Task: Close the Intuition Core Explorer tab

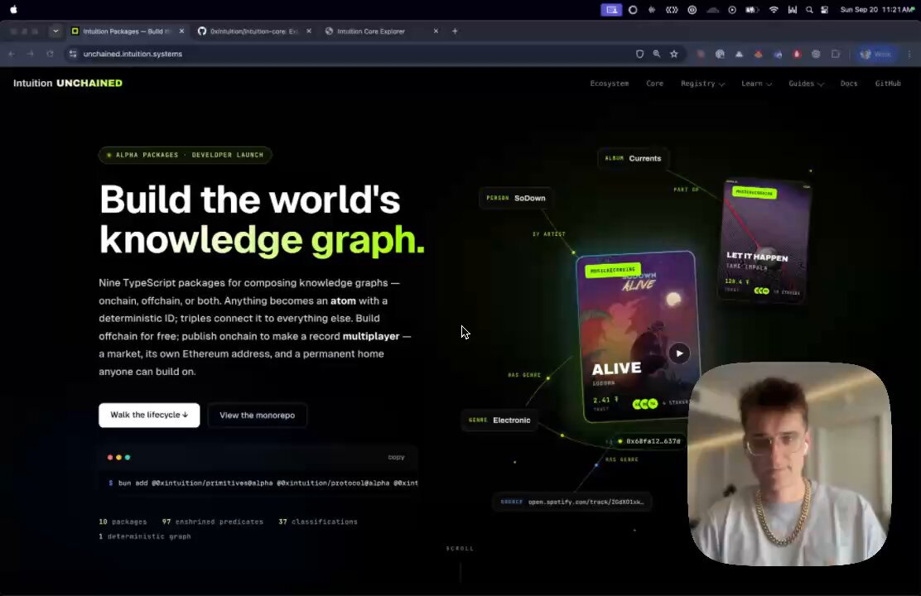Action: click(436, 31)
